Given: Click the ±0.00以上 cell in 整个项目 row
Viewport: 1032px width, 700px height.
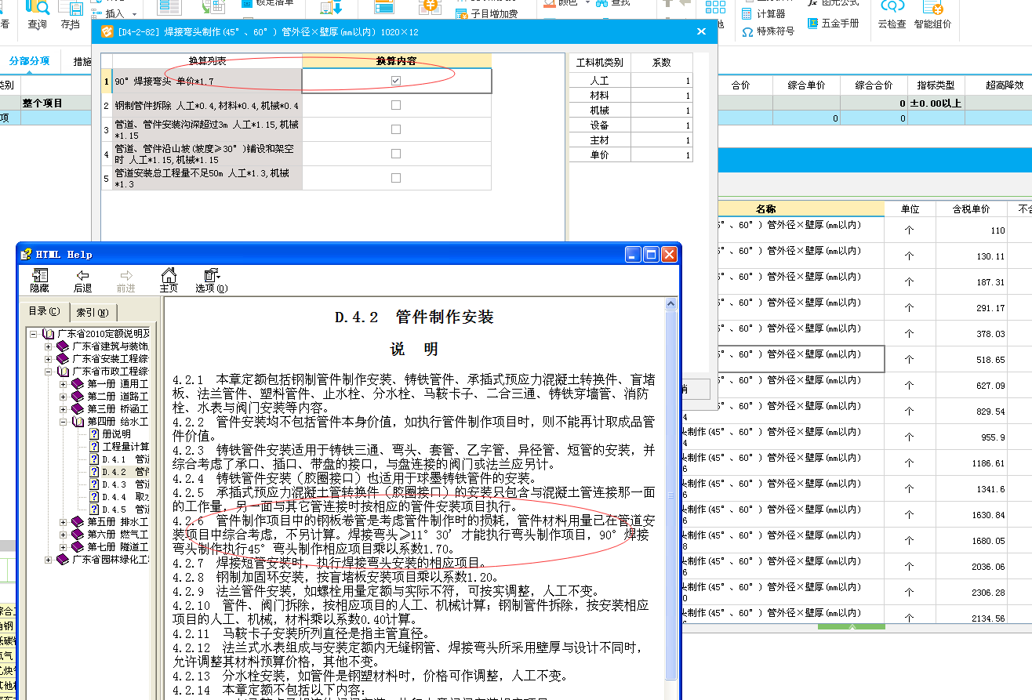Looking at the screenshot, I should 936,103.
